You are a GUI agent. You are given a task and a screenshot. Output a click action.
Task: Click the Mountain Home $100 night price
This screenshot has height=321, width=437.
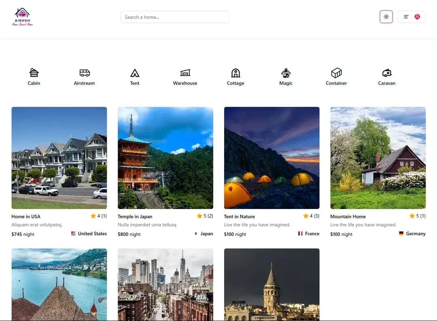click(341, 234)
